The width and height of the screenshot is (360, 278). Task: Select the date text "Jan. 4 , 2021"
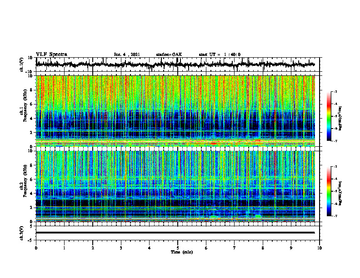[127, 55]
